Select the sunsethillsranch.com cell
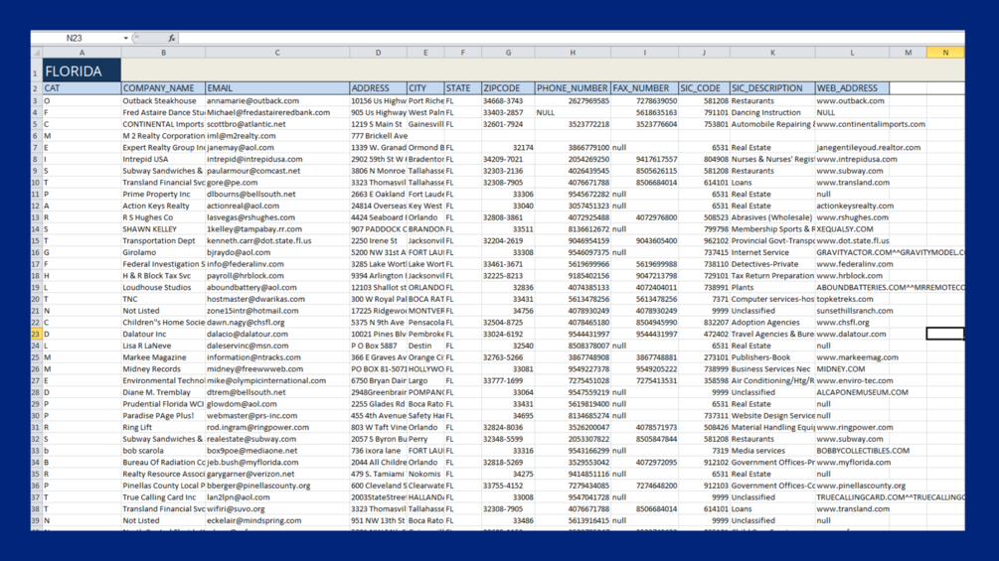 [x=852, y=311]
